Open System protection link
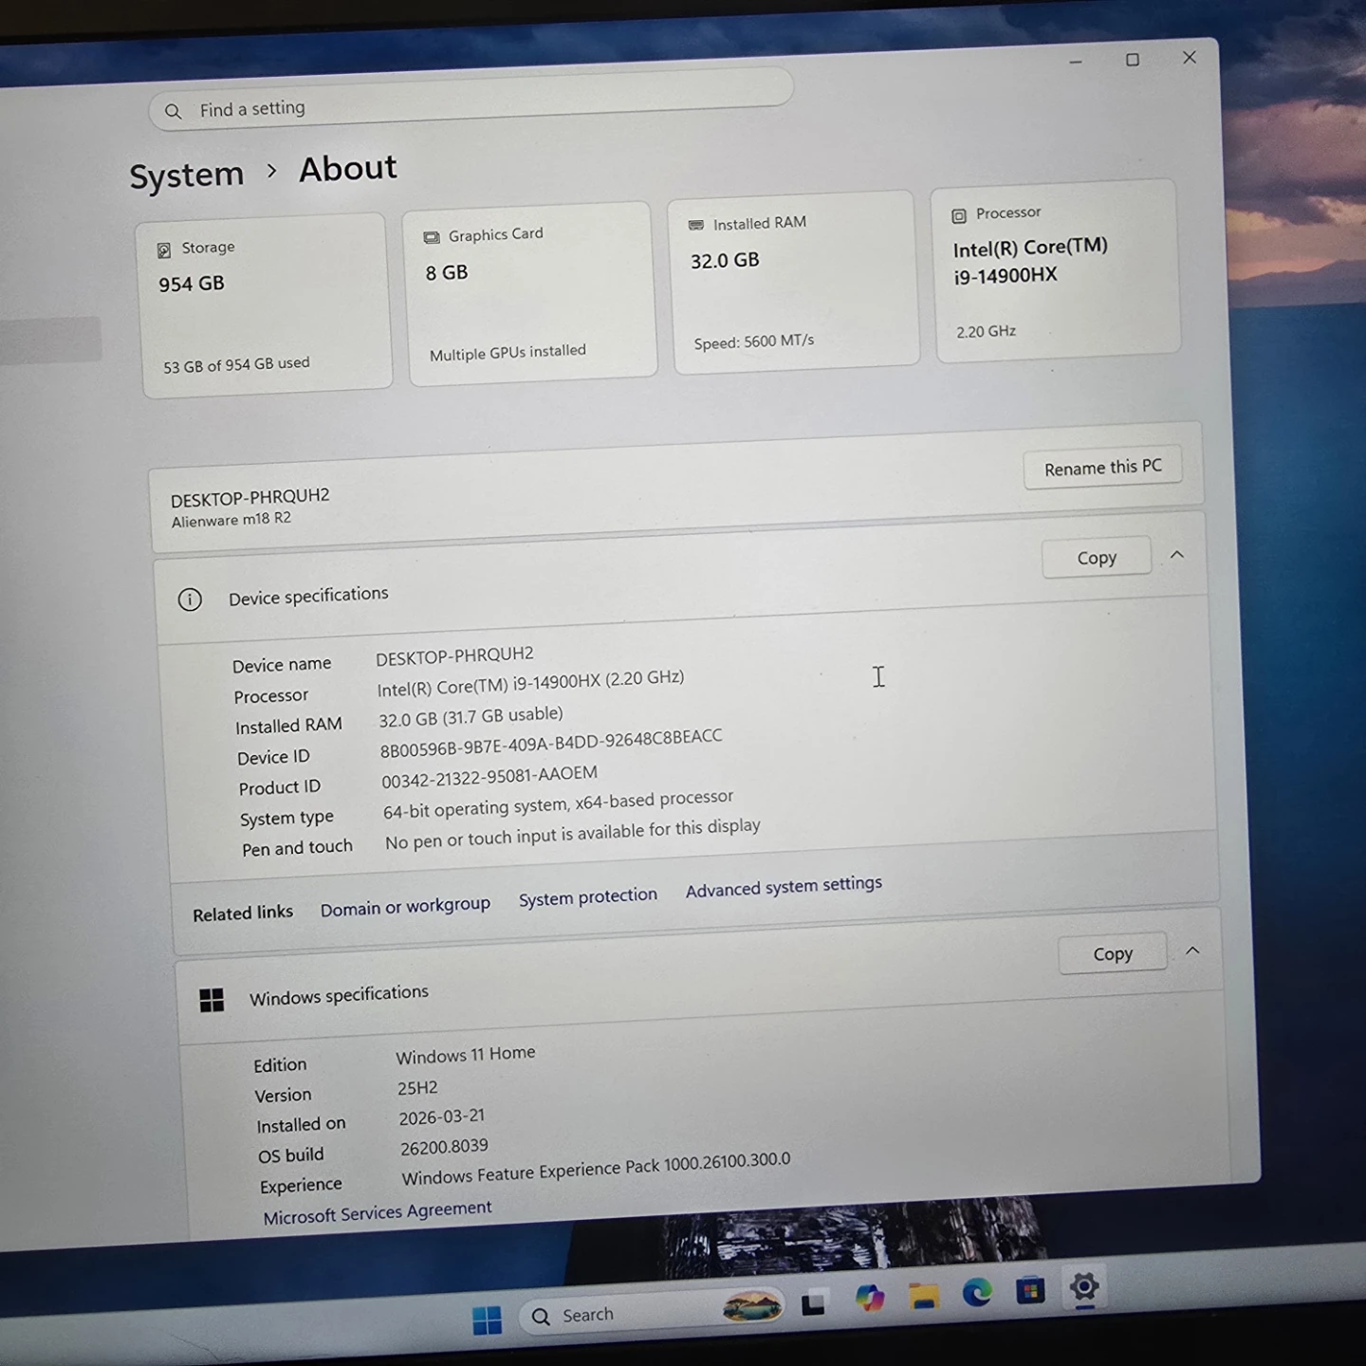This screenshot has height=1366, width=1366. (588, 896)
